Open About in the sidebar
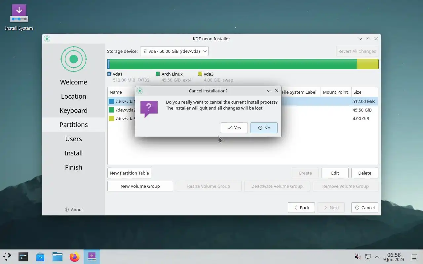Viewport: 423px width, 264px height. pyautogui.click(x=74, y=210)
